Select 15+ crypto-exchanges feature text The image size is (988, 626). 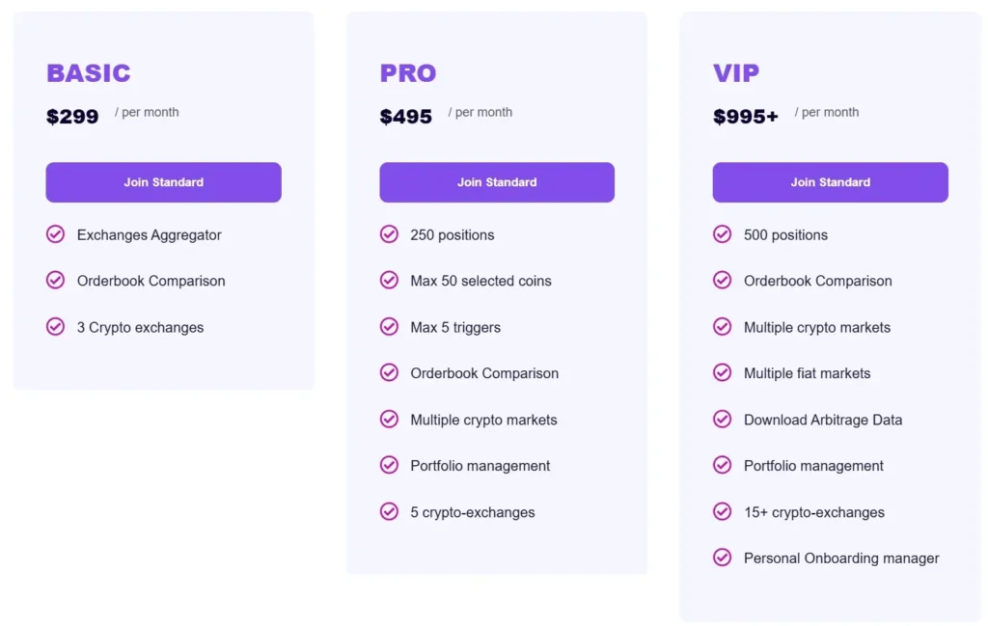pos(813,512)
